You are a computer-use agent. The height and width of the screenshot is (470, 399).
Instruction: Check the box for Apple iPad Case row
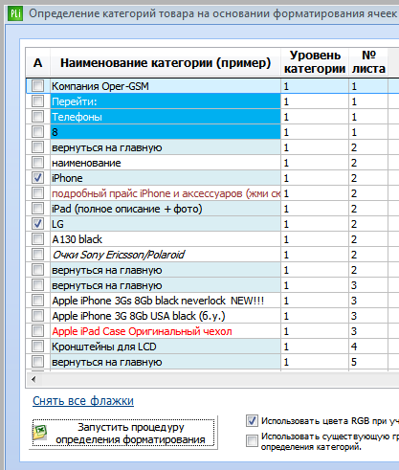[38, 331]
